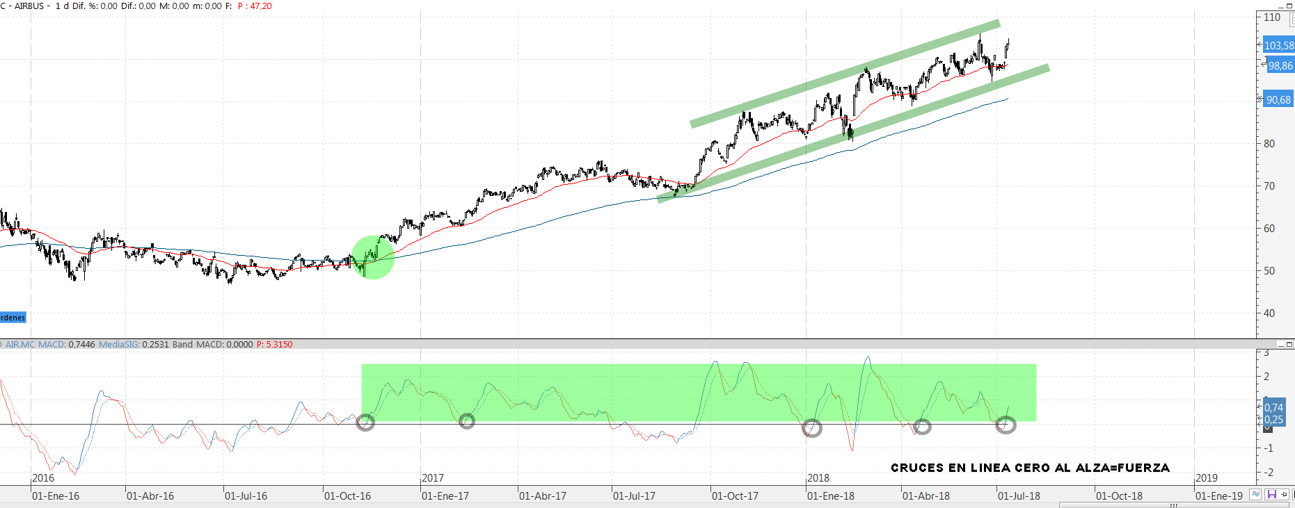Click the pin icon beside save
The height and width of the screenshot is (508, 1295).
[x=1285, y=495]
